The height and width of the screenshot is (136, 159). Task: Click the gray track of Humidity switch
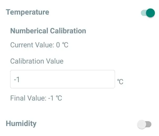[149, 124]
